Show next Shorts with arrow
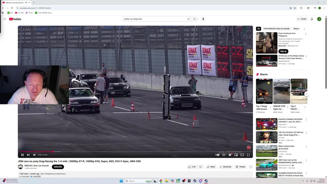Viewport: 327px width, 184px height. 307,94
